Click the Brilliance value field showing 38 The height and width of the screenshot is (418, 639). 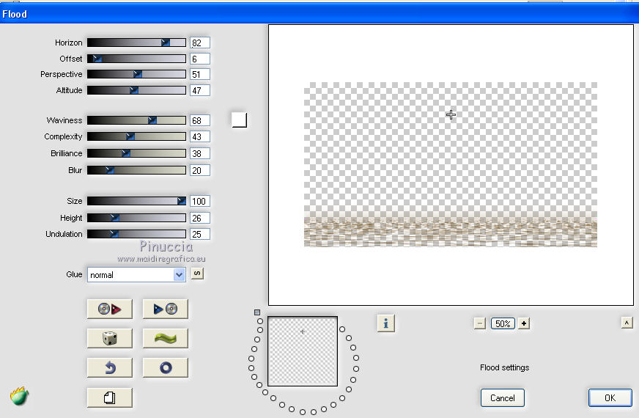coord(199,153)
